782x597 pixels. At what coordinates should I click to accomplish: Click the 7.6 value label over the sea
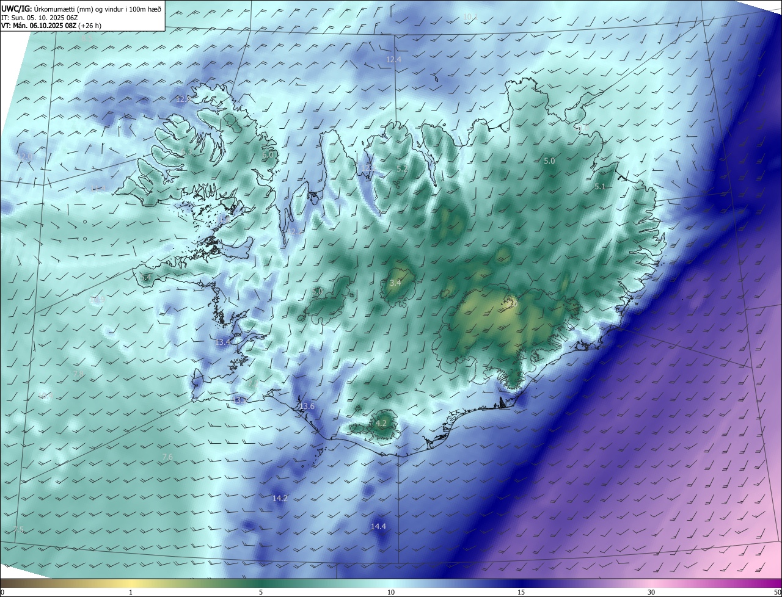167,457
